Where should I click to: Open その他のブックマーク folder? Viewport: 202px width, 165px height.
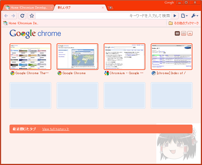point(183,23)
